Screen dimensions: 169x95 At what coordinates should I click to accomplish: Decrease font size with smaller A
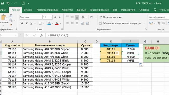[60, 17]
